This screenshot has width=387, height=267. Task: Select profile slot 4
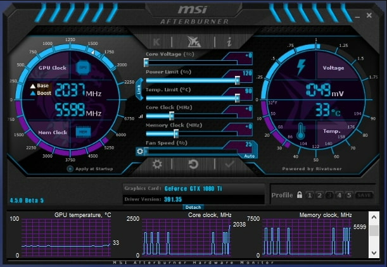coord(339,196)
